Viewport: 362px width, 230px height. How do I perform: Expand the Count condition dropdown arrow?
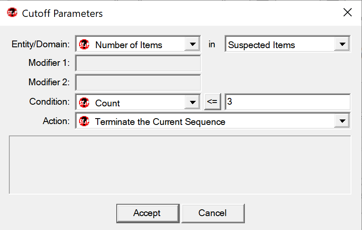pyautogui.click(x=192, y=102)
